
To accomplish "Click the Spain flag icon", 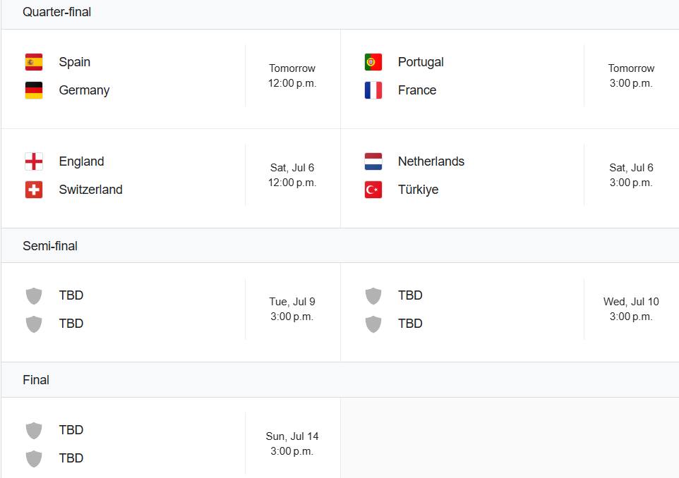I will [34, 62].
